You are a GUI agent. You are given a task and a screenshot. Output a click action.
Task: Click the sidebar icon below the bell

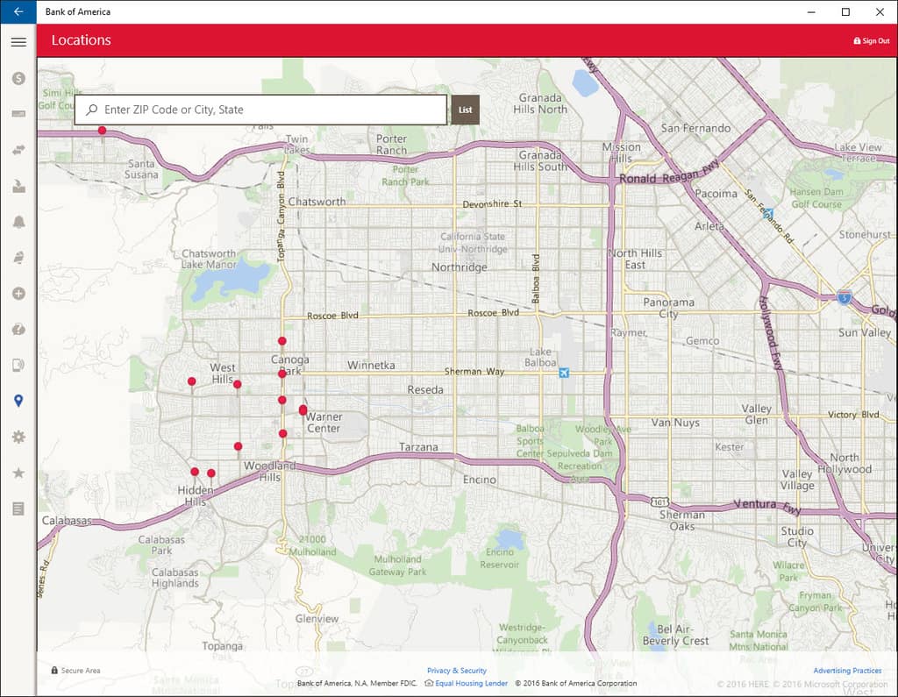pyautogui.click(x=18, y=258)
